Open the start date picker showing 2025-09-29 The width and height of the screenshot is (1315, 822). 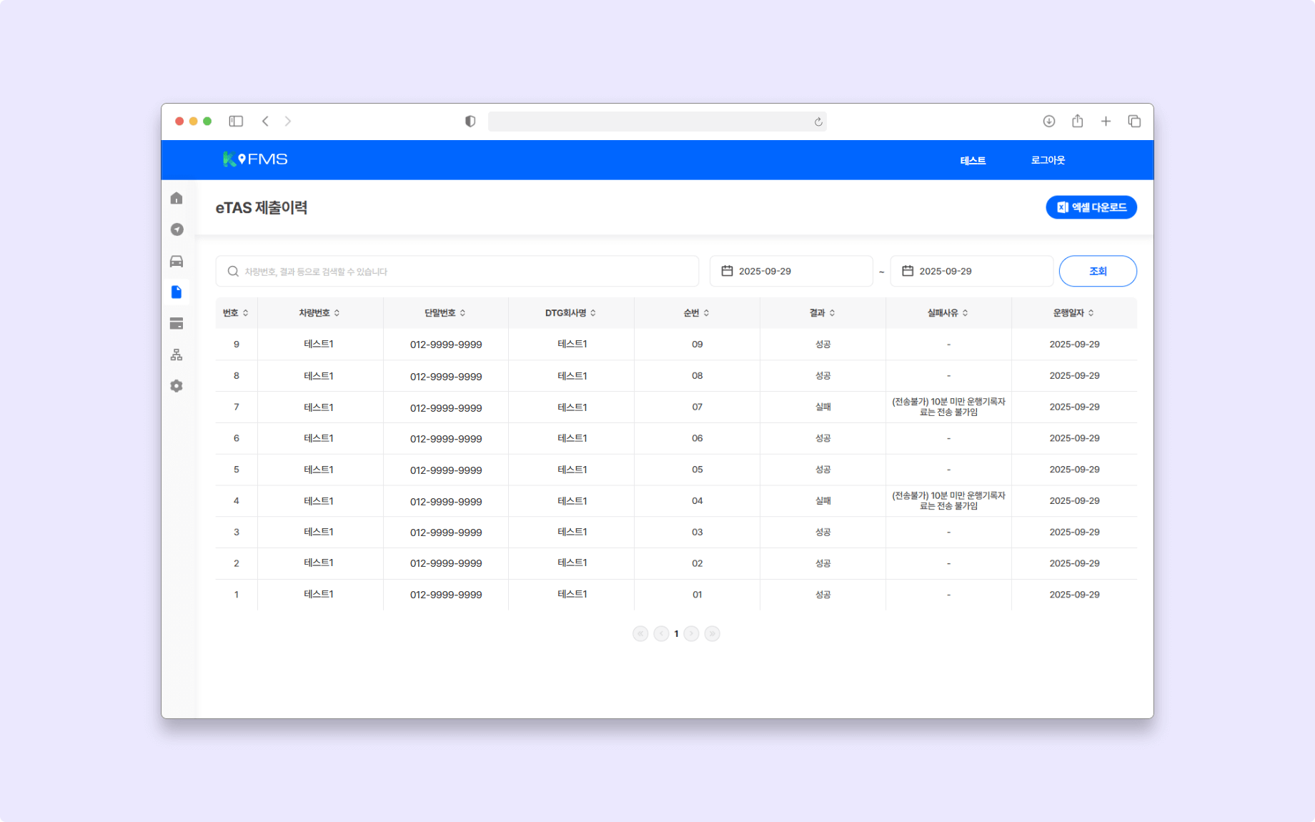(790, 271)
